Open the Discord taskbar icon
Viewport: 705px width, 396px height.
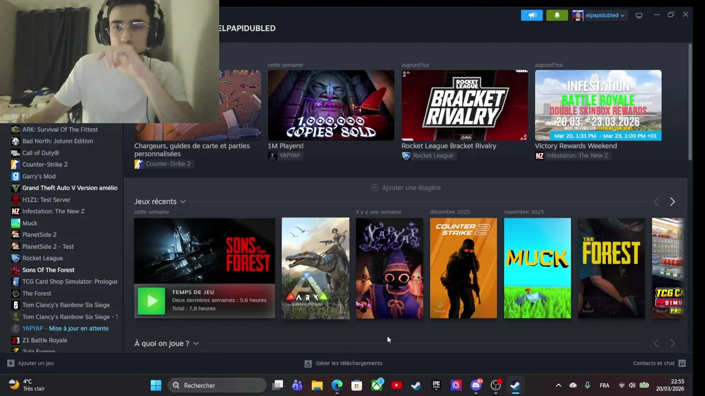(x=476, y=386)
